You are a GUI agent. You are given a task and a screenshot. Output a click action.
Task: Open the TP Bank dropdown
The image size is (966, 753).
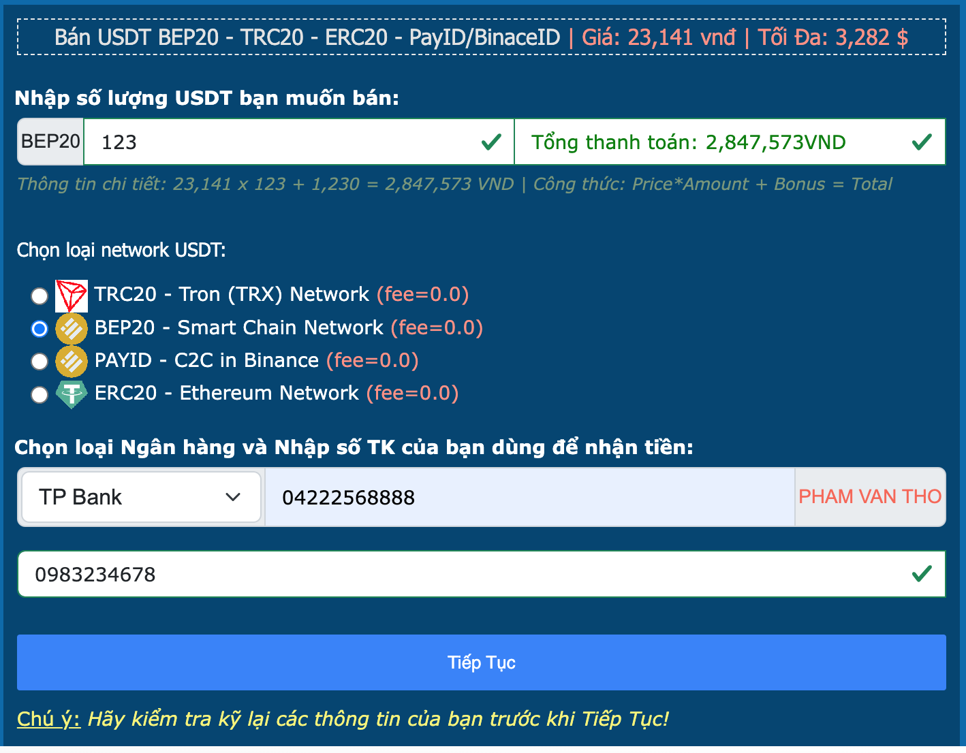tap(141, 497)
